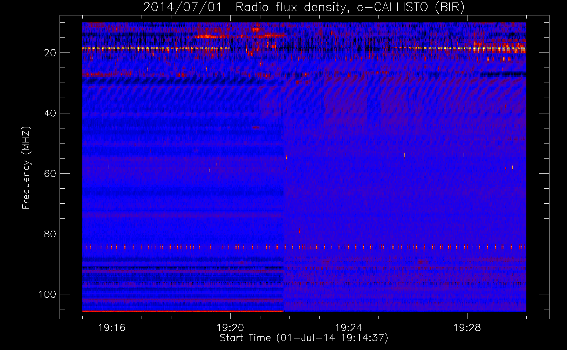Click the "20" frequency tick label
Screen dimensions: 567x350
tap(50, 53)
